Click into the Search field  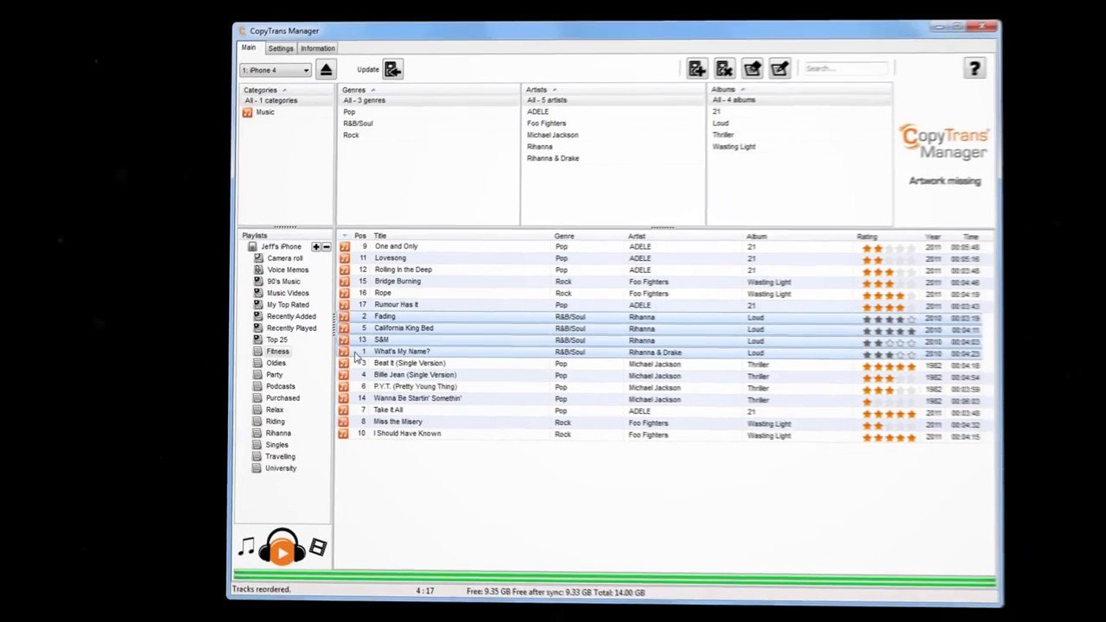(x=847, y=68)
